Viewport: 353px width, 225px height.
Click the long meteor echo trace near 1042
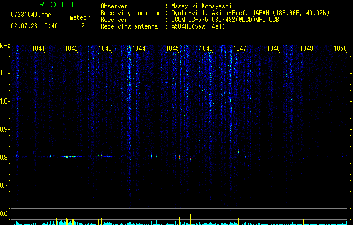[x=63, y=156]
